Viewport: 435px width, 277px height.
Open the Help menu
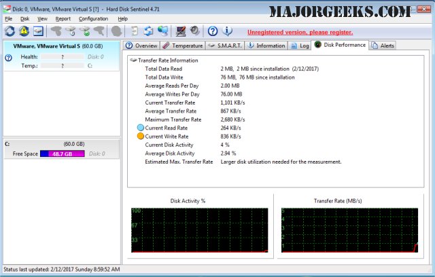point(122,19)
